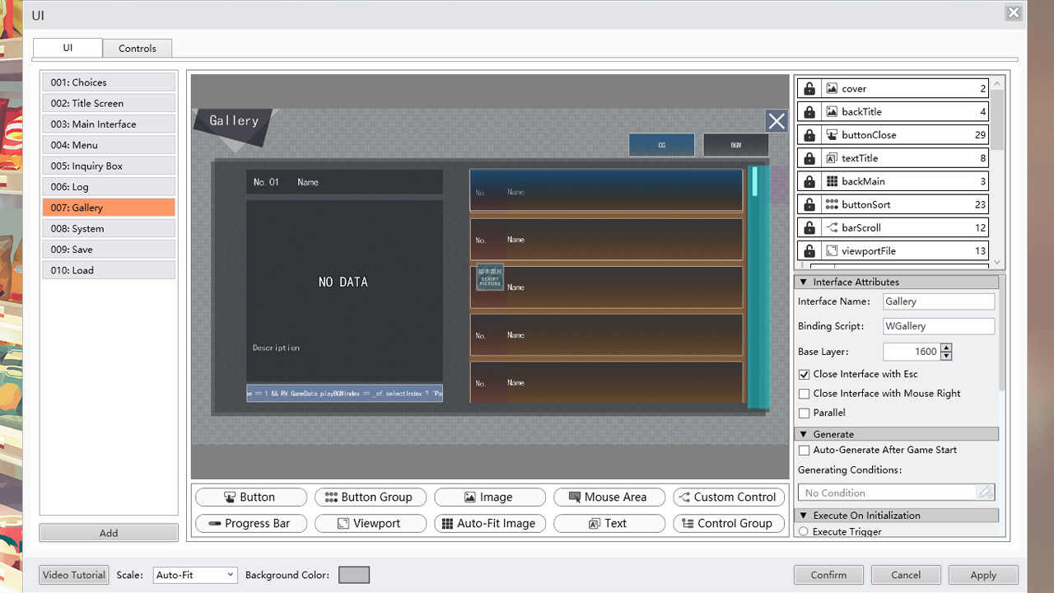Select the text icon beside textTitle
Screen dimensions: 1054x593
(831, 157)
